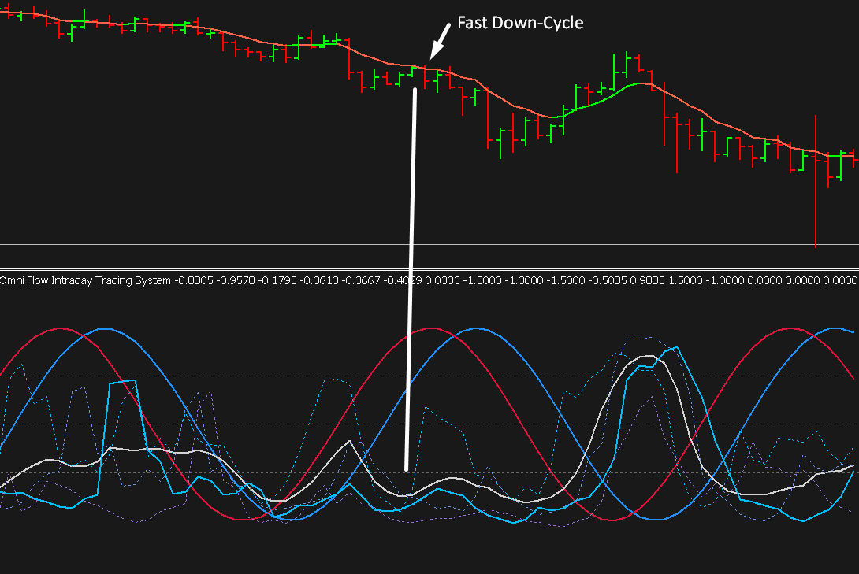Click the indicator value 0.0333
The height and width of the screenshot is (574, 859).
click(443, 281)
